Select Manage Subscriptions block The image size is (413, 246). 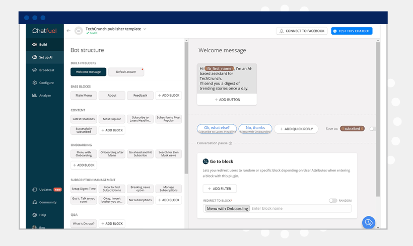169,189
